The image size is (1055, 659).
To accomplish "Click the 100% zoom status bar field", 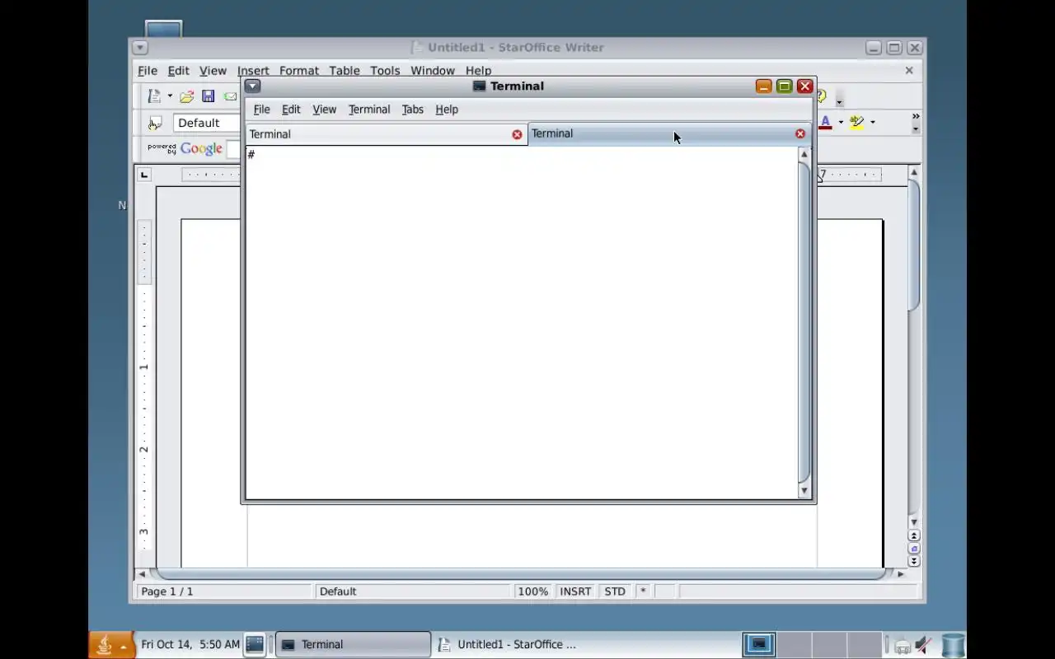I will pos(533,591).
